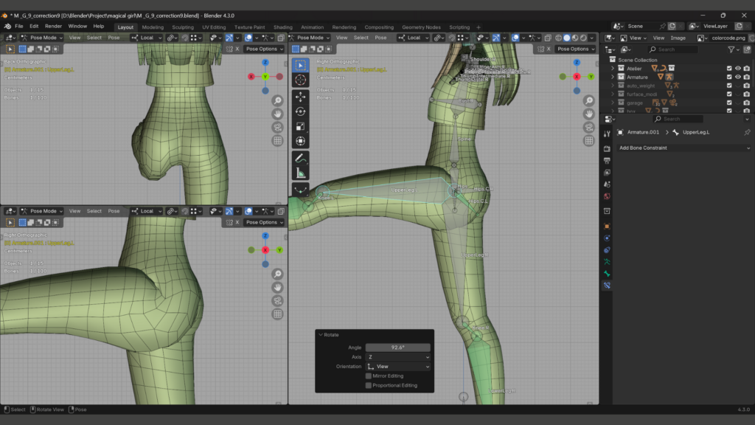
Task: Activate the Cursor tool in the toolbar
Action: click(x=301, y=80)
